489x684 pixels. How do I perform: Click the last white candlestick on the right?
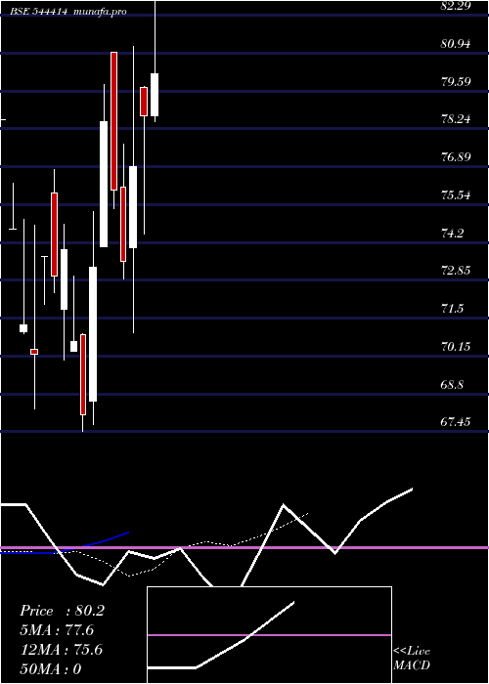[155, 95]
